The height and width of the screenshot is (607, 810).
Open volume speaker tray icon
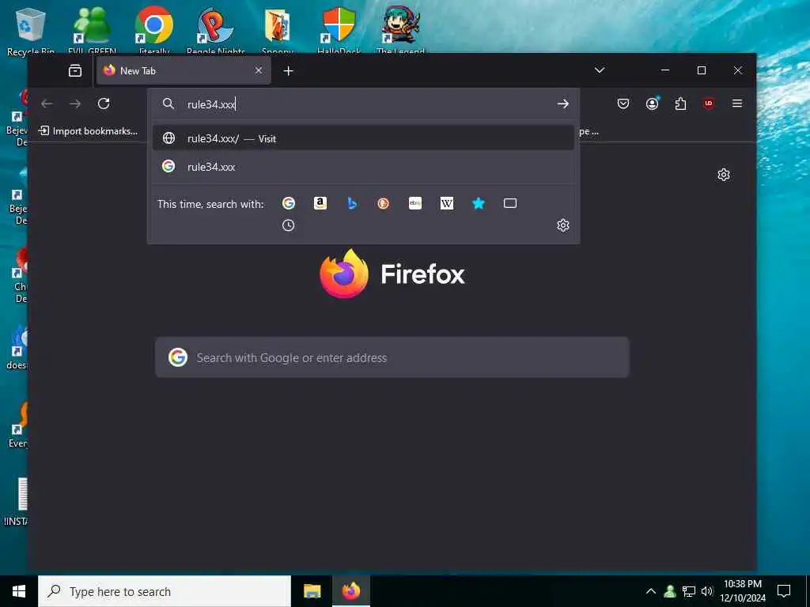[707, 591]
